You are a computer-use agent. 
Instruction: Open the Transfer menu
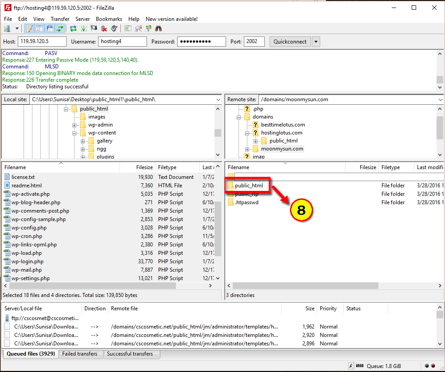click(60, 19)
